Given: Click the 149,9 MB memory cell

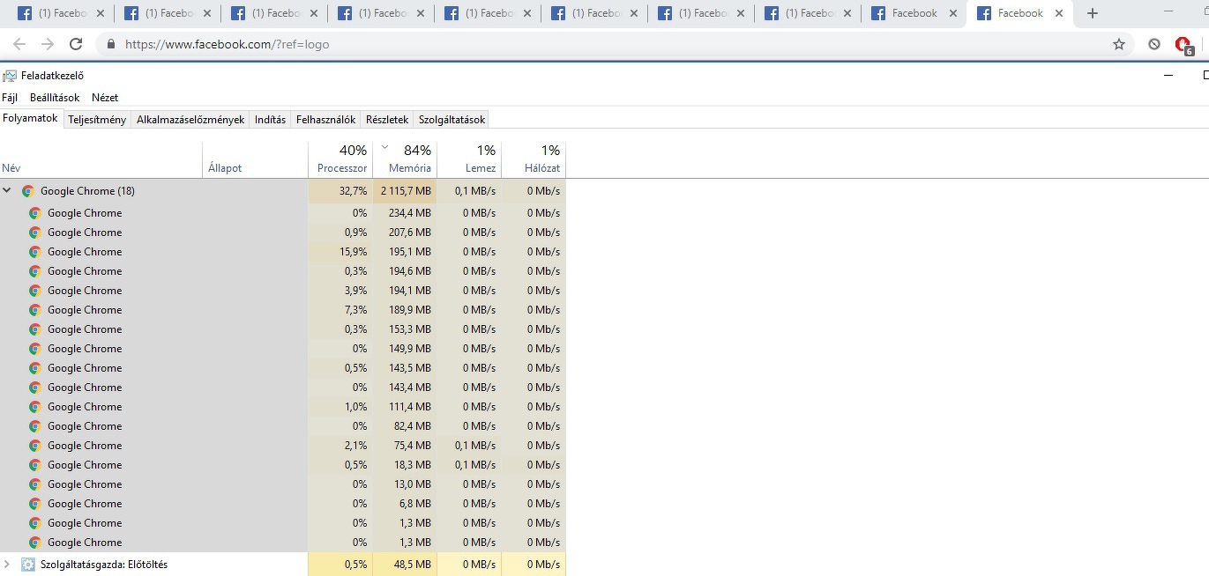Looking at the screenshot, I should pyautogui.click(x=405, y=349).
